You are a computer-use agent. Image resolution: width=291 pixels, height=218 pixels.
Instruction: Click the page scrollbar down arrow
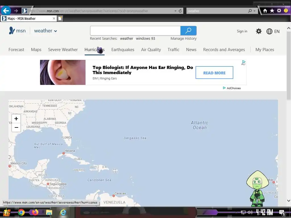289,200
